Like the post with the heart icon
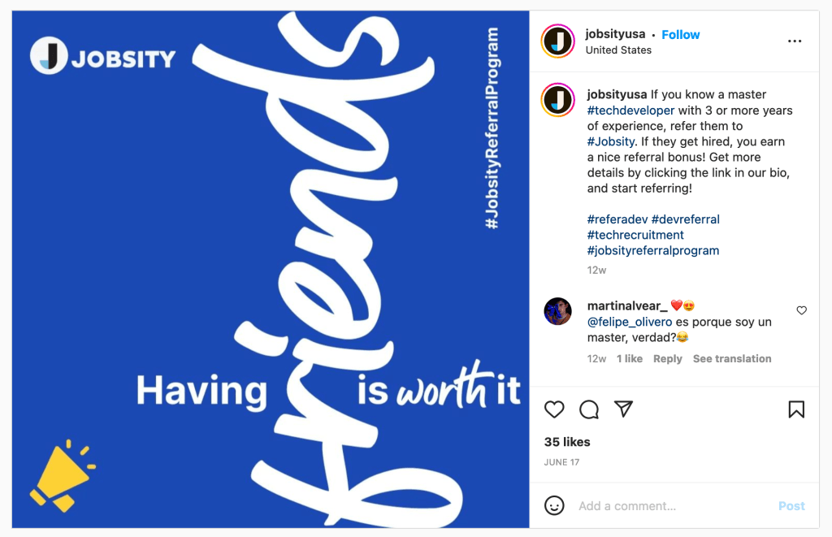 click(554, 409)
